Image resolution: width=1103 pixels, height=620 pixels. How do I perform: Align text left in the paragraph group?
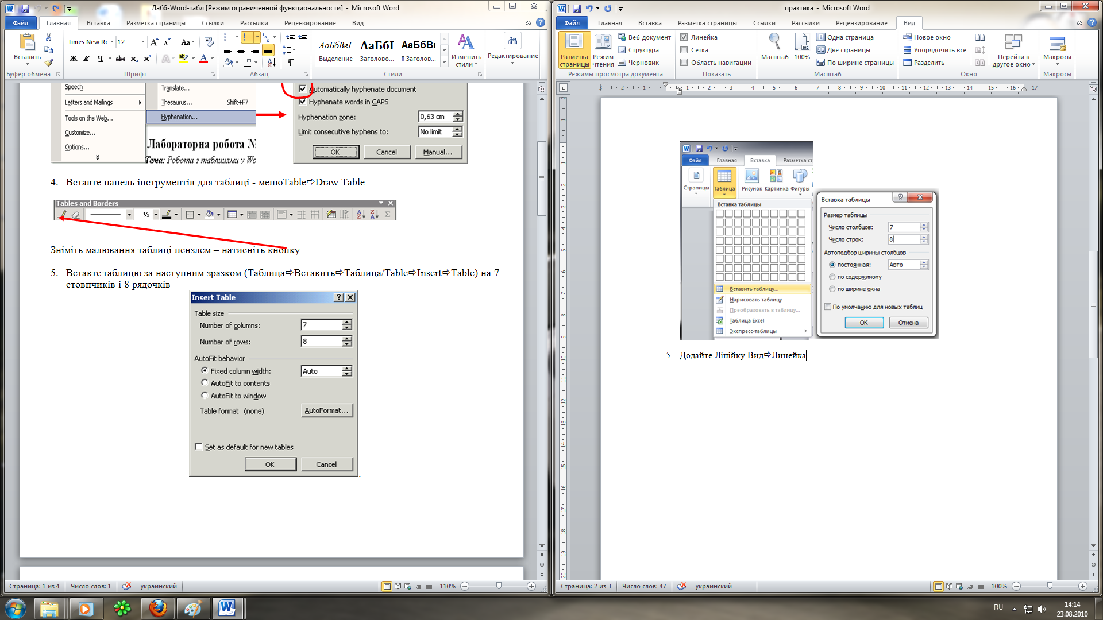228,50
